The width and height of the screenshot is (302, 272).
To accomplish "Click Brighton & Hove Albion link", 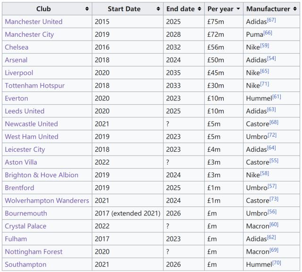I will pyautogui.click(x=42, y=175).
